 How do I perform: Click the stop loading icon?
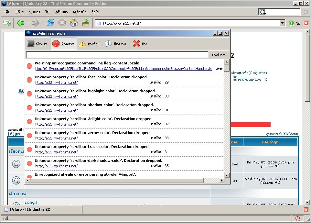(x=62, y=23)
